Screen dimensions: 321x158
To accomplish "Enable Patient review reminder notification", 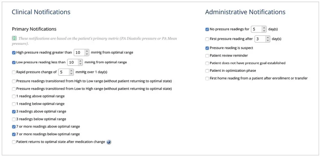I will [207, 56].
